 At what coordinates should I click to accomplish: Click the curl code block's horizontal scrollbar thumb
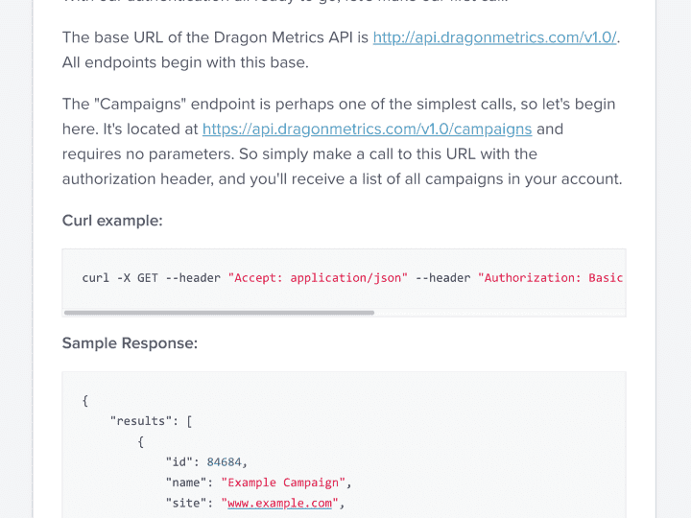(219, 312)
